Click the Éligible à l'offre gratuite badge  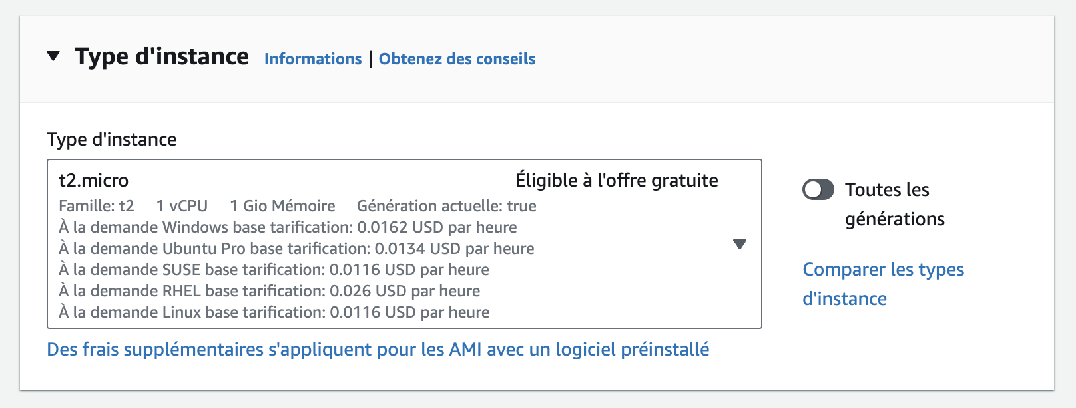617,181
